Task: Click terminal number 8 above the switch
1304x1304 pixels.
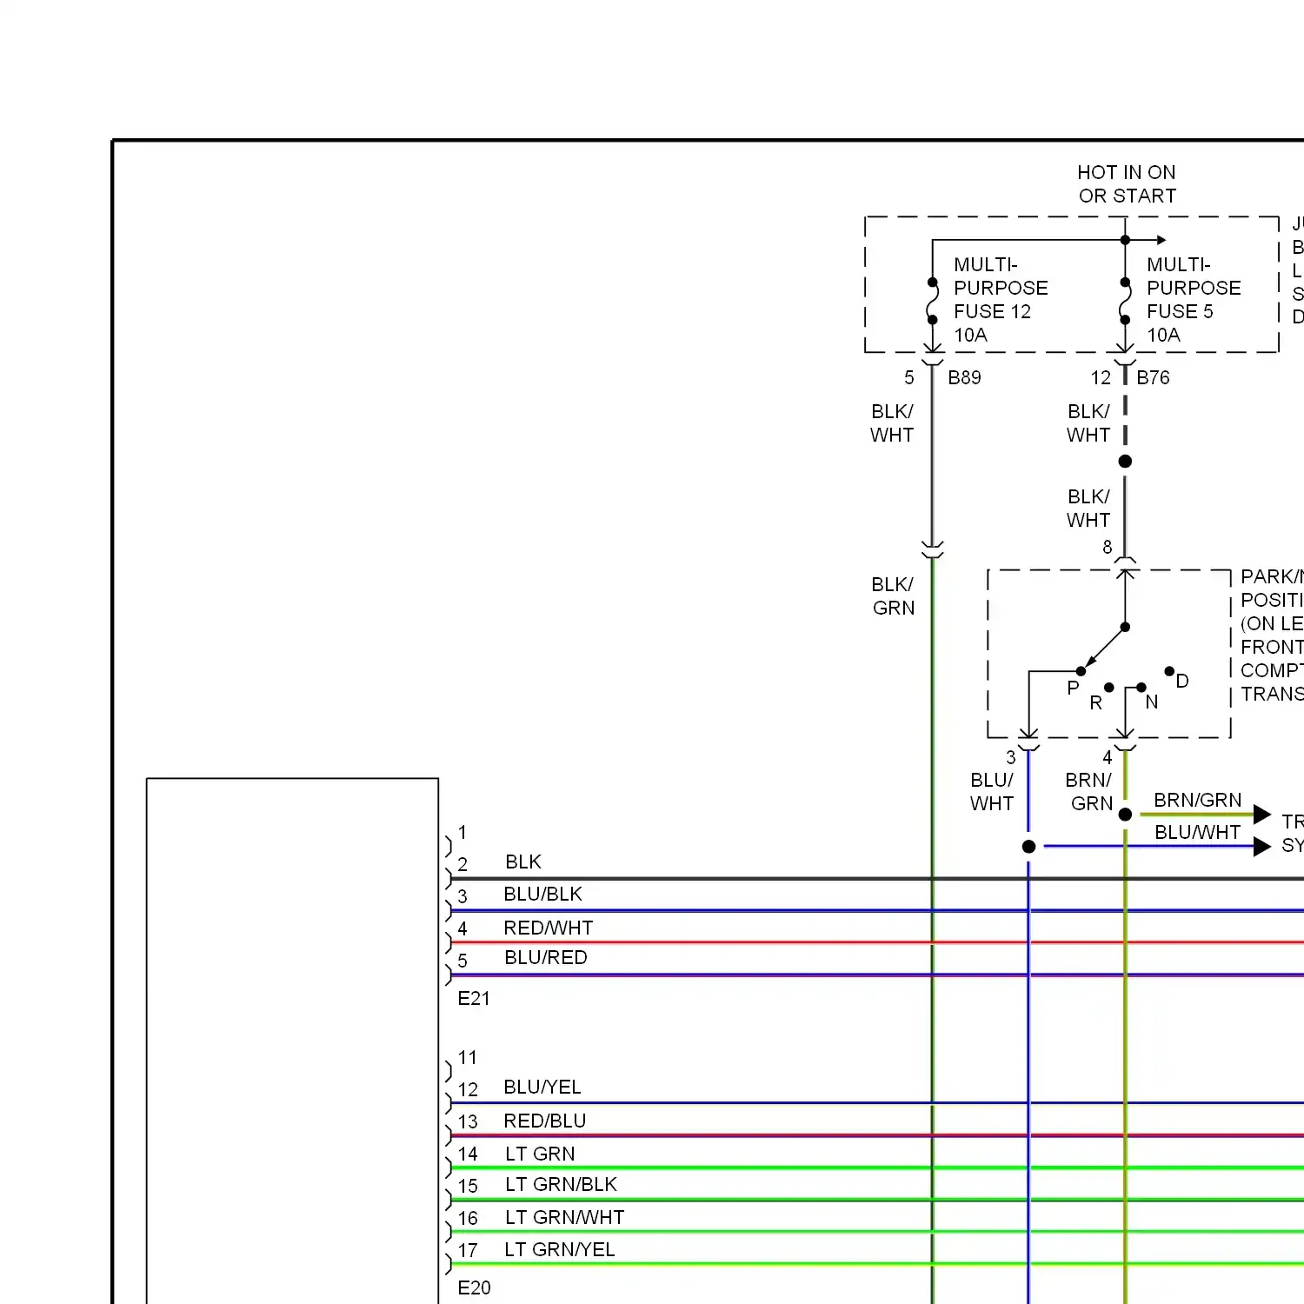Action: pyautogui.click(x=1108, y=547)
